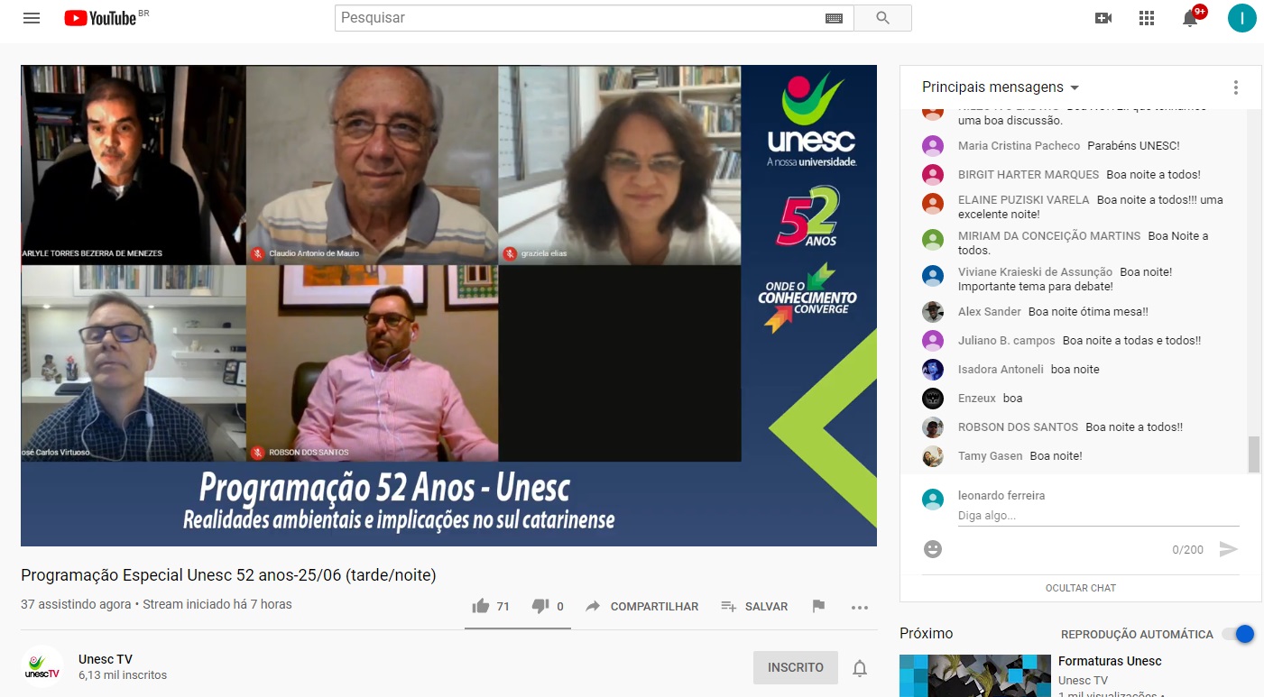
Task: Click the BIRGIT HARTER MARQUES chat name
Action: coord(1029,175)
